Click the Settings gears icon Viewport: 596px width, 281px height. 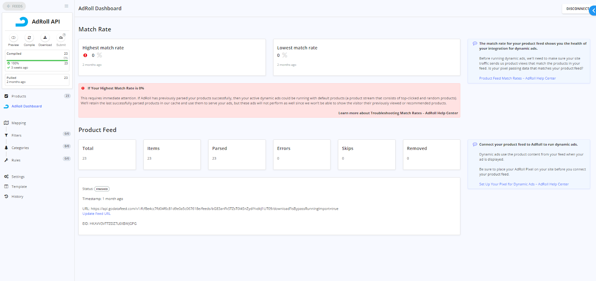point(6,177)
